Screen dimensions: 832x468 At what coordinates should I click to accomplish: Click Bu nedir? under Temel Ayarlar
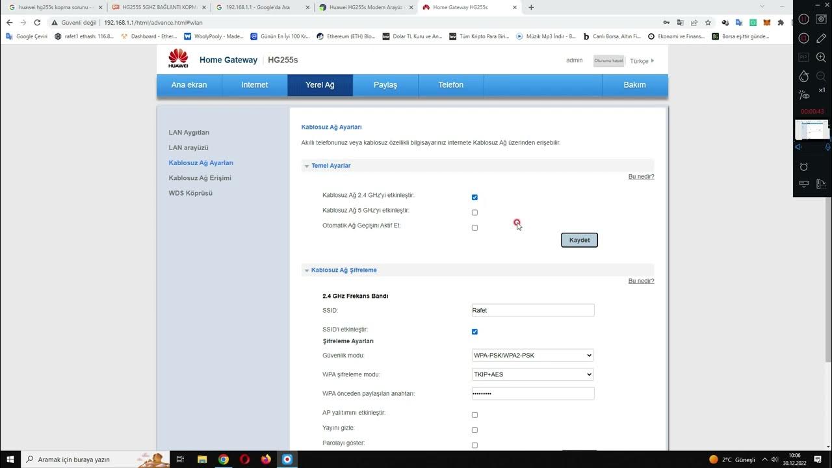641,177
